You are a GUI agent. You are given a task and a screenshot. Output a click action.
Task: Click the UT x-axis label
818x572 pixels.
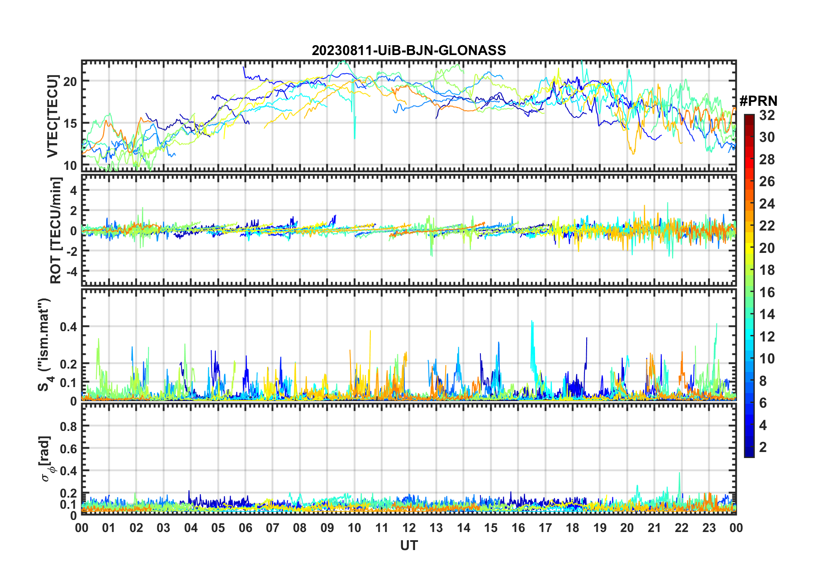[x=409, y=546]
